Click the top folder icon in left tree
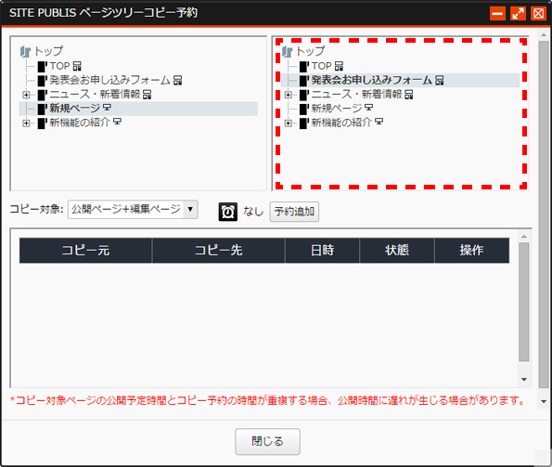This screenshot has width=552, height=467. [25, 52]
